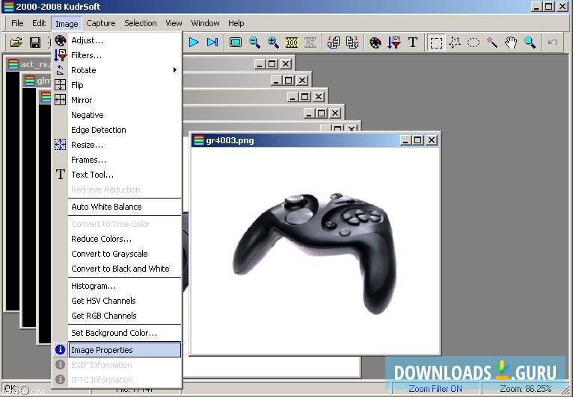Screen dimensions: 573x397
Task: Click Zoom Filter ON status panel
Action: pos(435,389)
